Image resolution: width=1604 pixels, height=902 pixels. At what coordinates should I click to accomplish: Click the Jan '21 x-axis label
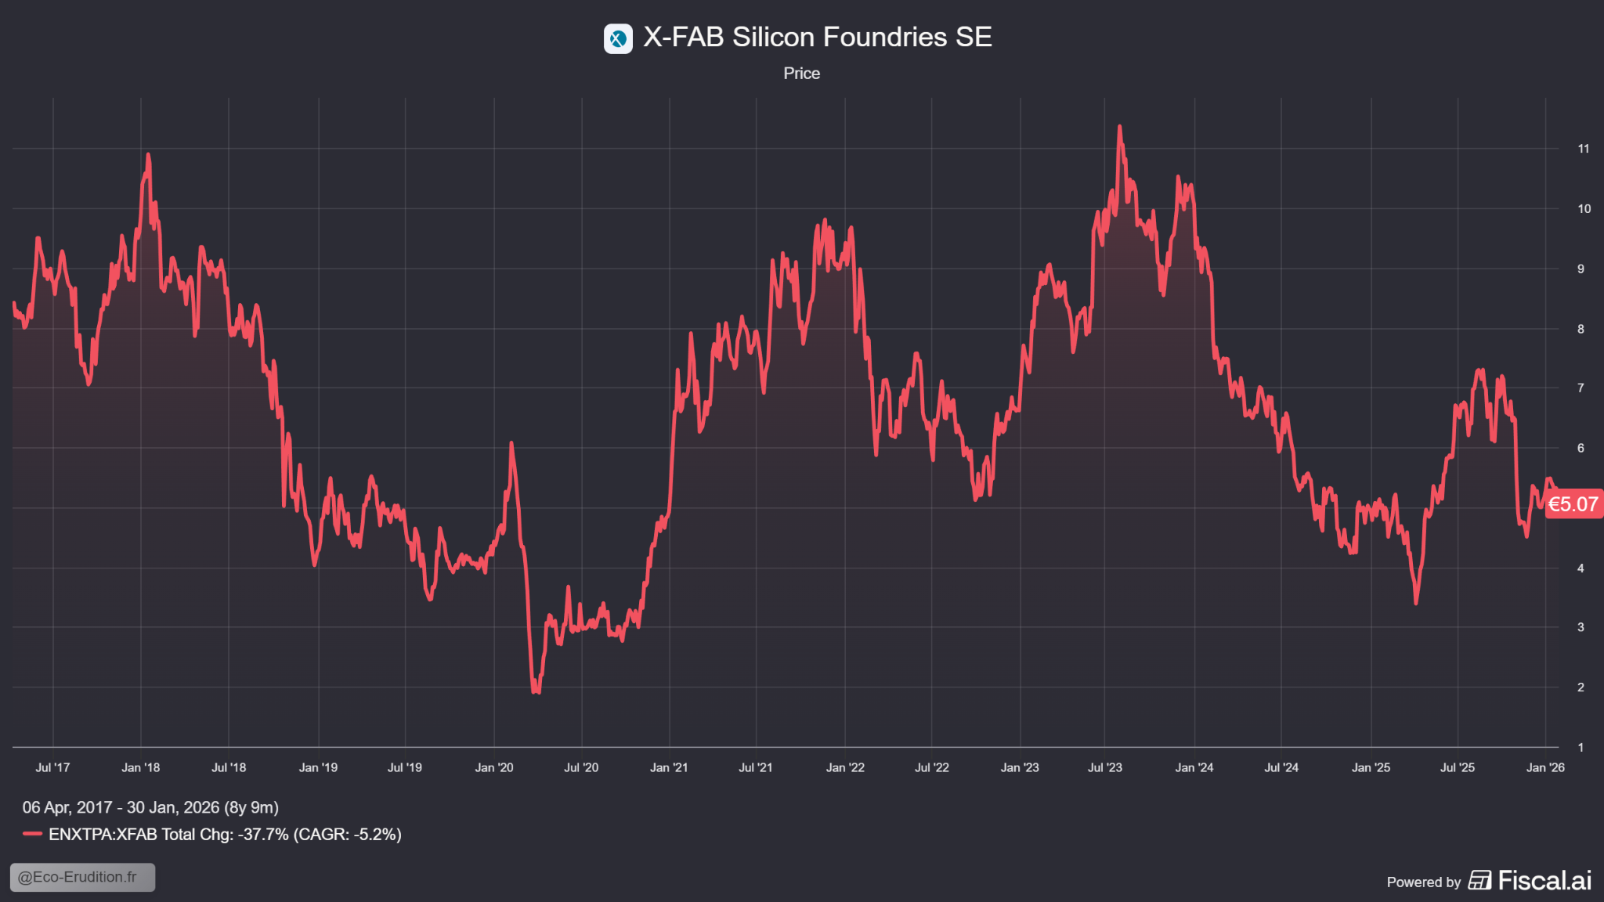(669, 767)
